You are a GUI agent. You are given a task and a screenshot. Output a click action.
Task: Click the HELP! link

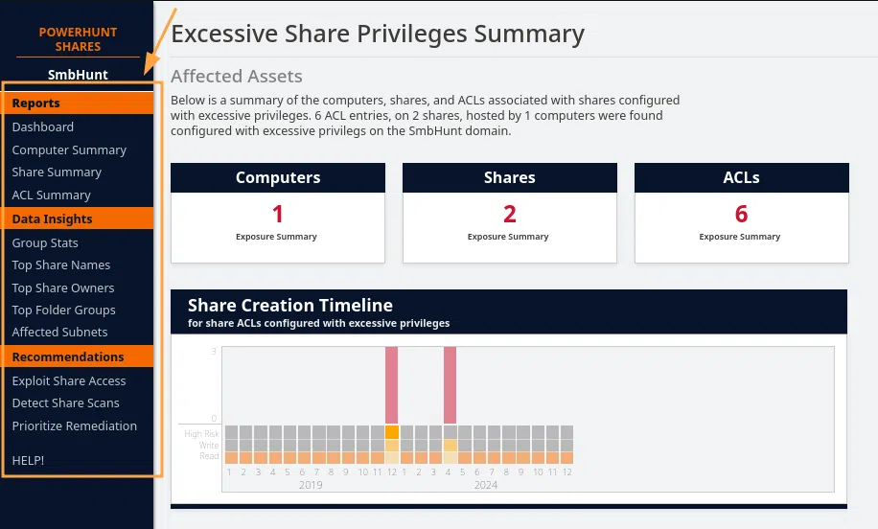(x=28, y=460)
